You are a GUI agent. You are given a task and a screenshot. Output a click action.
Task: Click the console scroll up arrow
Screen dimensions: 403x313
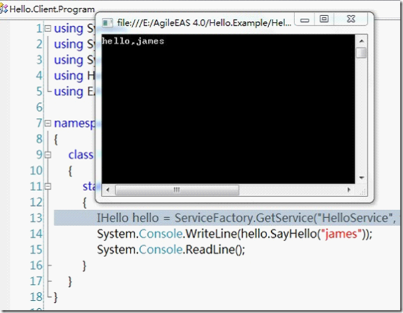coord(361,41)
